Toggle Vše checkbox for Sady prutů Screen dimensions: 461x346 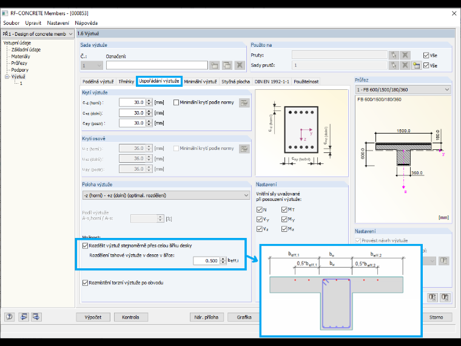point(426,66)
